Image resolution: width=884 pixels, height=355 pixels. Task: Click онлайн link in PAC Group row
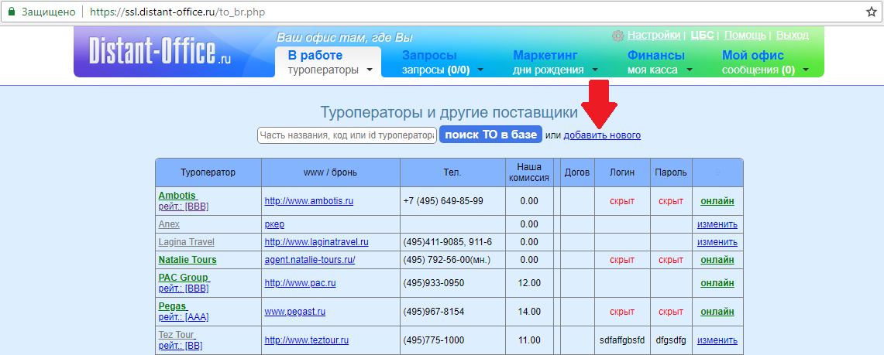point(717,283)
